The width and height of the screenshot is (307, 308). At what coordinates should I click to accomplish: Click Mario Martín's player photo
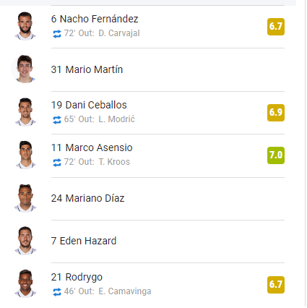coord(25,69)
